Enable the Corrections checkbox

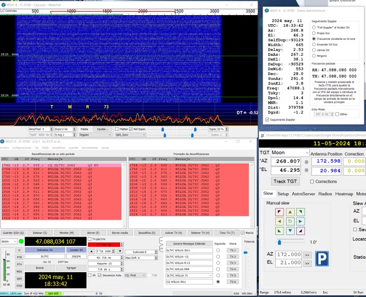(x=312, y=182)
